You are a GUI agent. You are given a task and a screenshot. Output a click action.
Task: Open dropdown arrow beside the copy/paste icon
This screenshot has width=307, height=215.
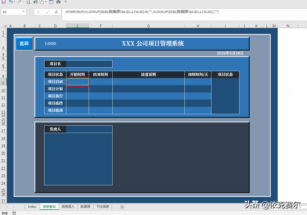(46, 2)
